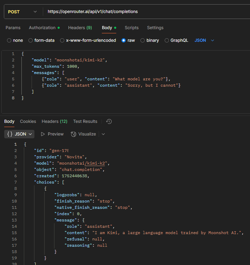Select the GraphQL body type
The width and height of the screenshot is (250, 265).
(176, 40)
